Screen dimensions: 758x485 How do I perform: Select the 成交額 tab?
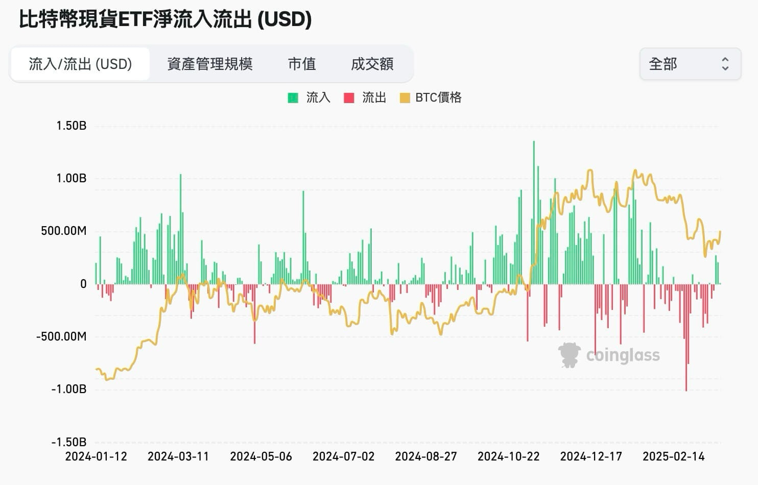coord(372,64)
